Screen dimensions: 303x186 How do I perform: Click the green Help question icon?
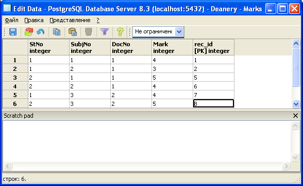pyautogui.click(x=120, y=32)
